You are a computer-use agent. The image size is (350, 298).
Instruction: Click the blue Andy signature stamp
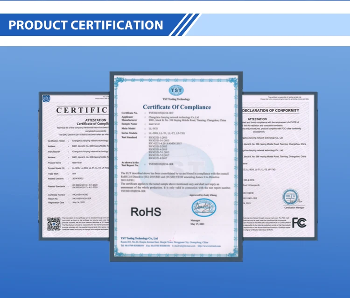pyautogui.click(x=204, y=207)
